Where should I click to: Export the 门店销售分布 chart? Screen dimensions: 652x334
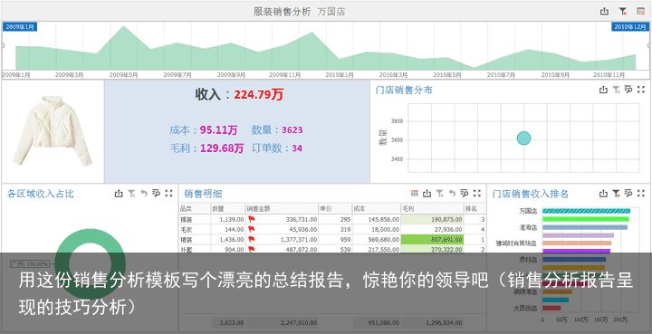pos(603,90)
